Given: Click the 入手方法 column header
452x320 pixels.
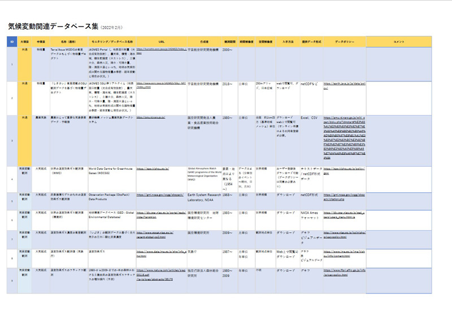Looking at the screenshot, I should 288,42.
